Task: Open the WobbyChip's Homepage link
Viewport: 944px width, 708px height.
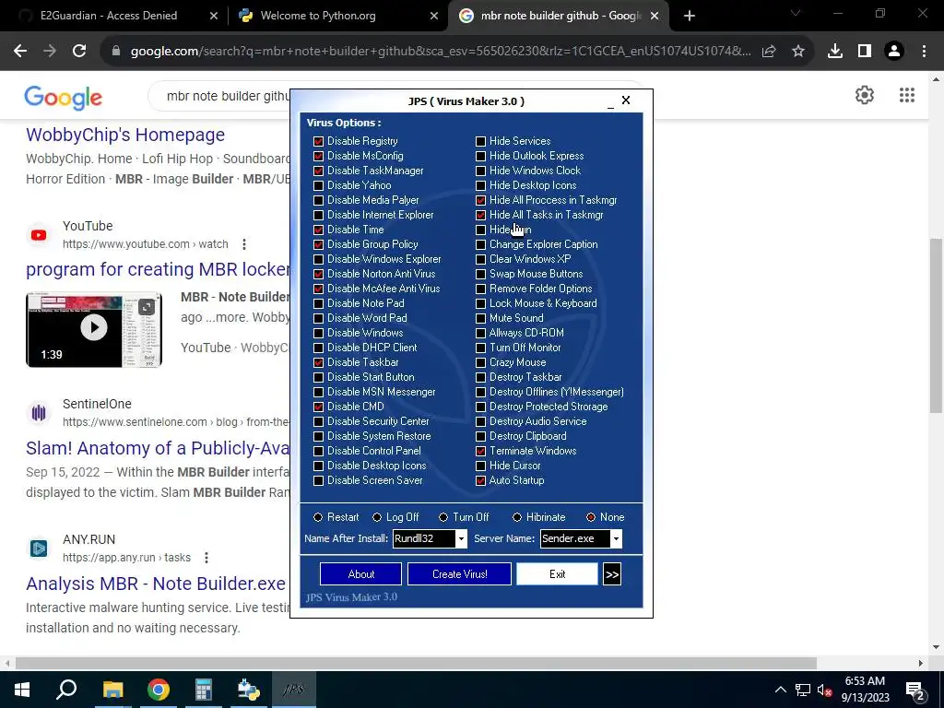Action: click(125, 135)
